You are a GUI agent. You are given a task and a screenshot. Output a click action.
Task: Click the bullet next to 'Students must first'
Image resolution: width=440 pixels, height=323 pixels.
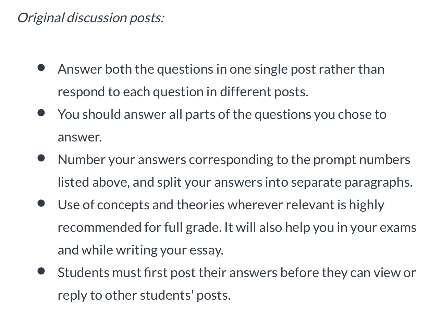41,271
